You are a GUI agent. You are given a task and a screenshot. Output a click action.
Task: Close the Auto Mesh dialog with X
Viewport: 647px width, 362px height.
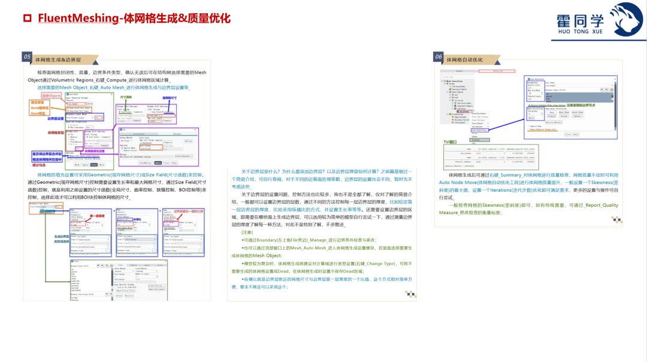tap(111, 95)
